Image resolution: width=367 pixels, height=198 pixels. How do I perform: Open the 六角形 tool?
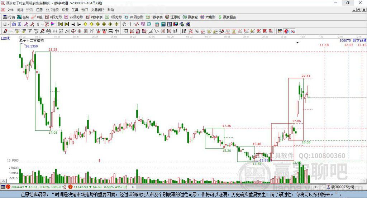pyautogui.click(x=208, y=17)
